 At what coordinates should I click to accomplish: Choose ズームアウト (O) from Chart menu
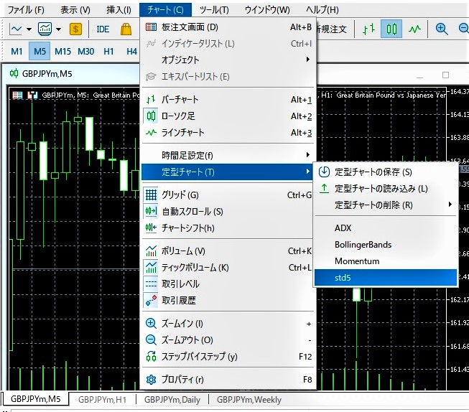(x=187, y=340)
